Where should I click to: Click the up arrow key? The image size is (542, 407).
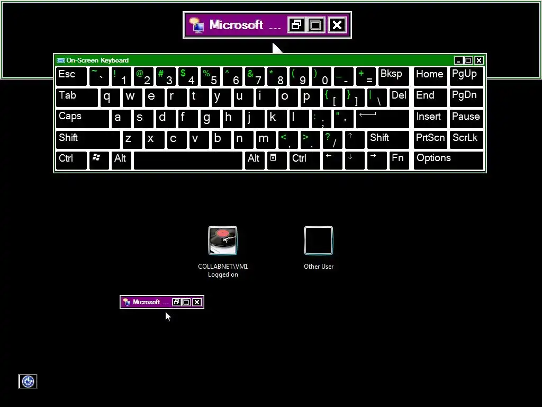pos(355,140)
